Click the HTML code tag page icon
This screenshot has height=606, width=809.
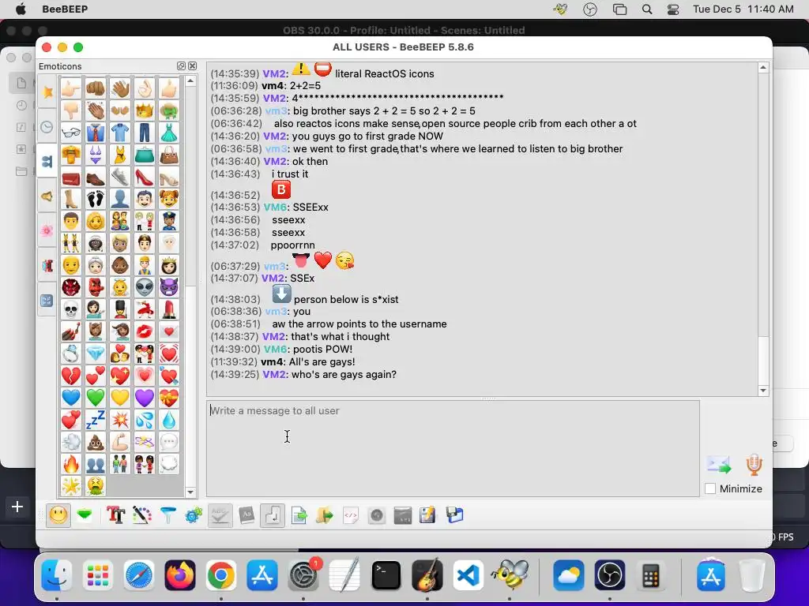coord(350,514)
